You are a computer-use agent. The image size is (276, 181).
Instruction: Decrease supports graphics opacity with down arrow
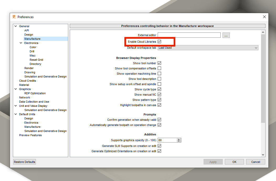179,141
